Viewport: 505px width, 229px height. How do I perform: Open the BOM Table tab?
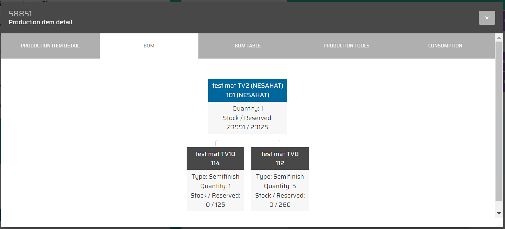click(x=247, y=46)
